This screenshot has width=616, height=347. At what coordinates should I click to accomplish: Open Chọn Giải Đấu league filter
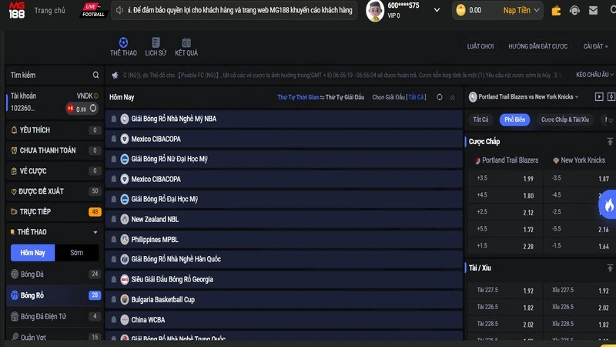399,97
